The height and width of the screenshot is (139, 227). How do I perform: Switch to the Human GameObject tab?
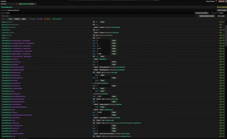pyautogui.click(x=9, y=4)
